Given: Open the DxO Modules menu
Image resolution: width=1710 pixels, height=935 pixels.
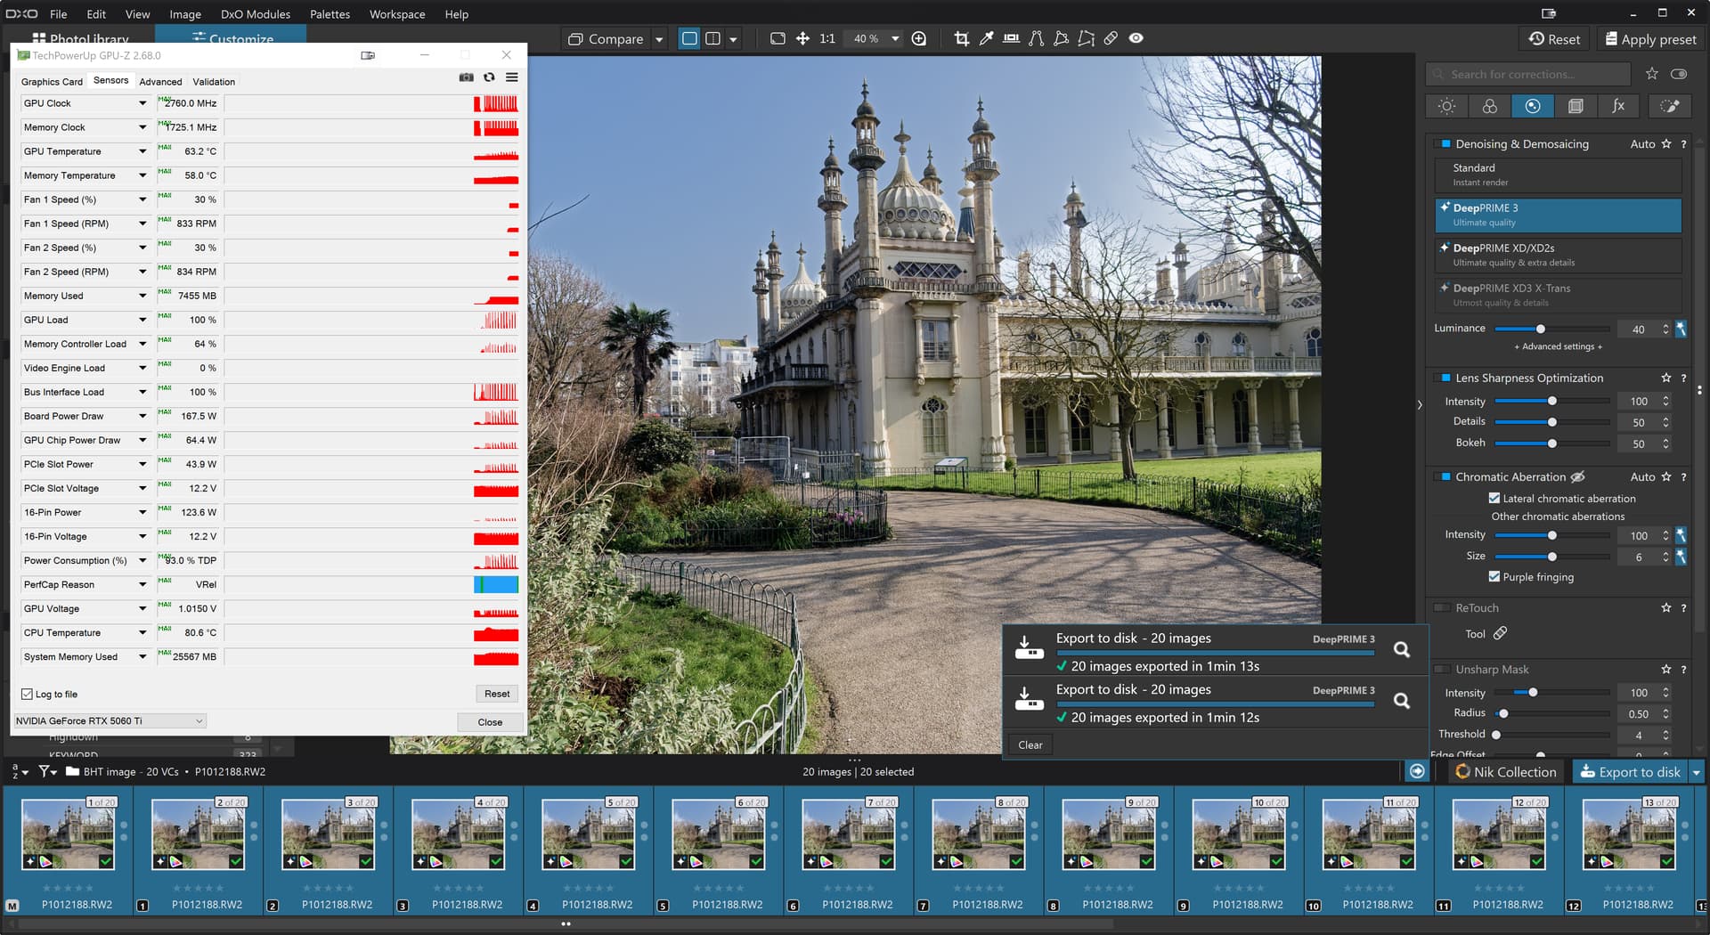Looking at the screenshot, I should point(255,14).
